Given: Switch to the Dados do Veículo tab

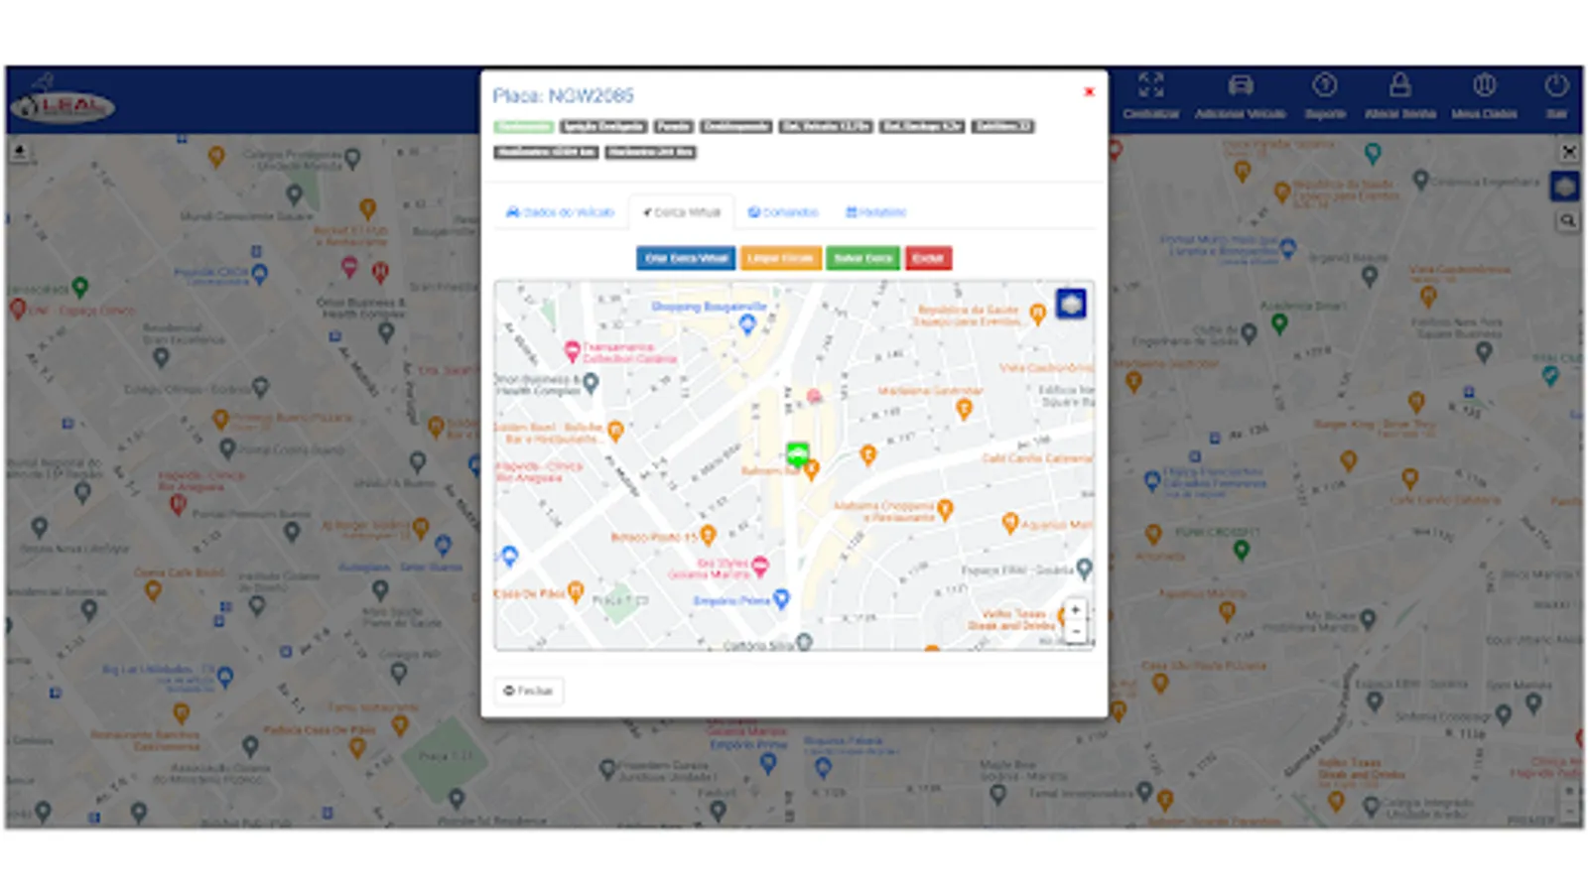Looking at the screenshot, I should click(561, 211).
